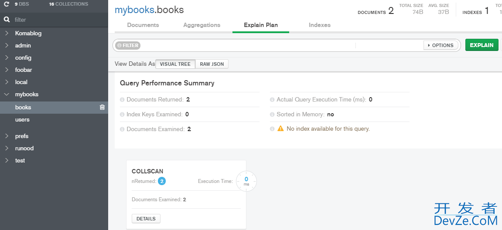Screen dimensions: 502x230
Task: Open the Documents tab
Action: click(x=143, y=25)
